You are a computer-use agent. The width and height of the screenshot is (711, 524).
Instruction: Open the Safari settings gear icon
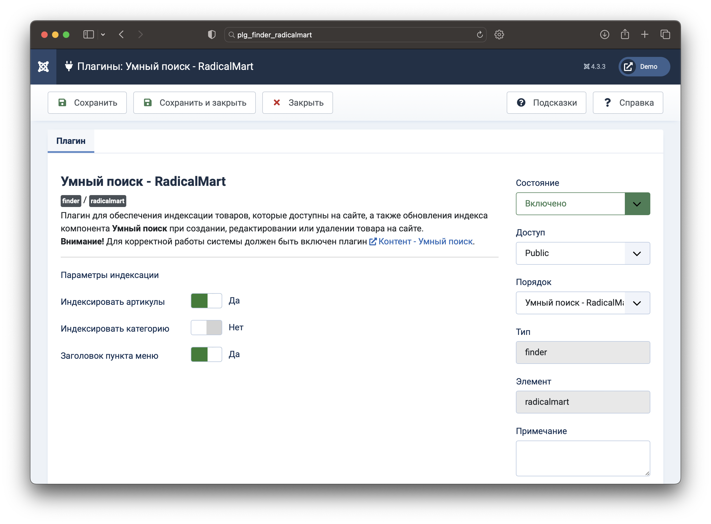(x=499, y=35)
